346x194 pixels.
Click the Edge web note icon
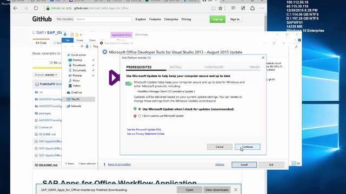243,8
